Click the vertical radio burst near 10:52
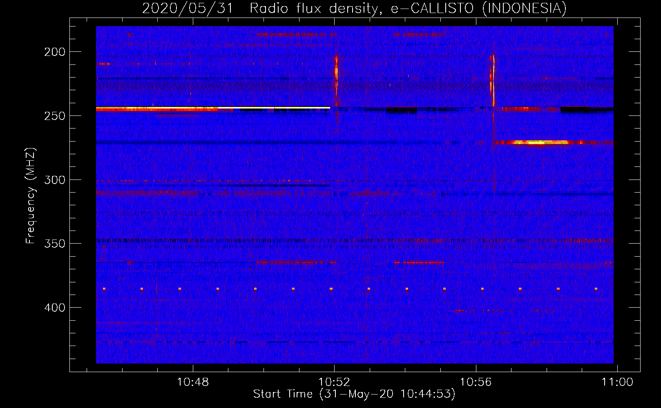 point(336,80)
